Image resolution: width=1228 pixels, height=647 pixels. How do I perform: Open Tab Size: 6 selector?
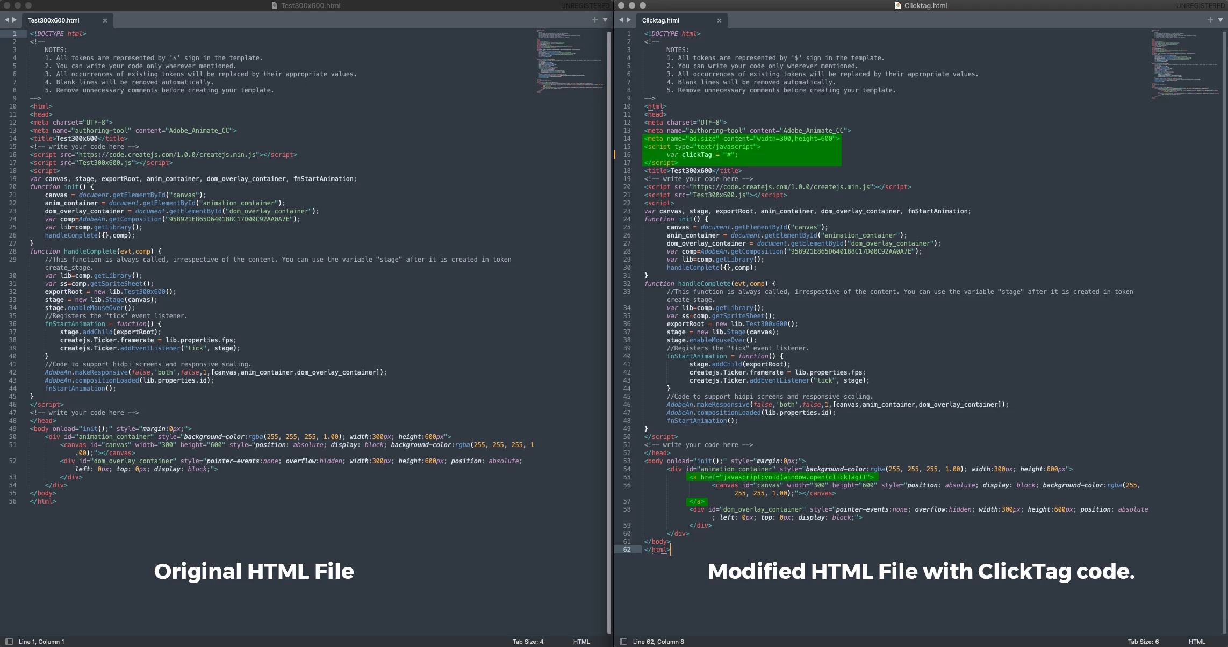pos(1143,641)
